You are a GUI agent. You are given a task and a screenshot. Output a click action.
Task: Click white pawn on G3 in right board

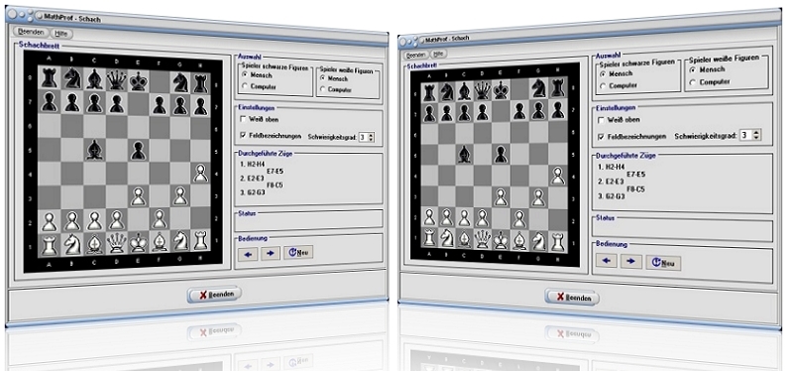click(x=538, y=197)
